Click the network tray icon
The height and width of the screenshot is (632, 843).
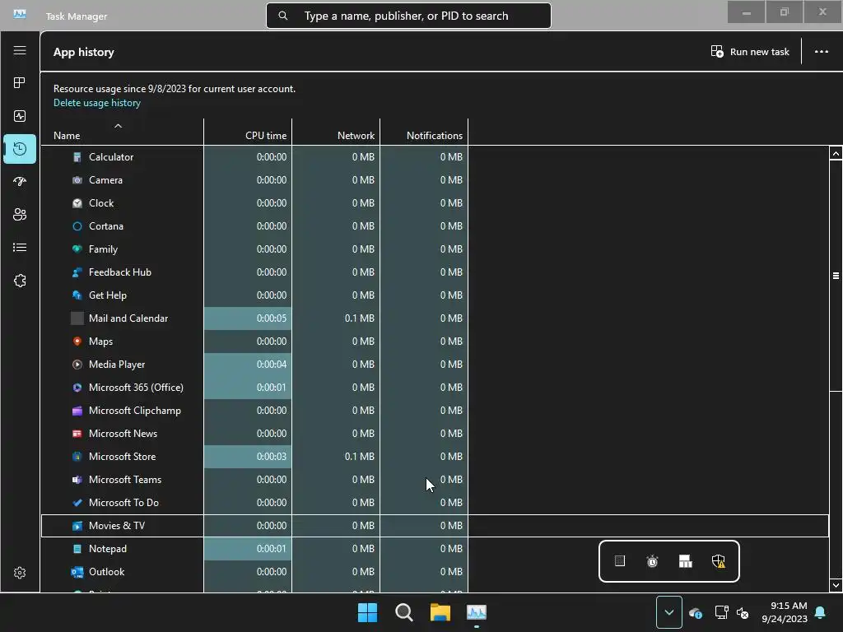[x=721, y=612]
